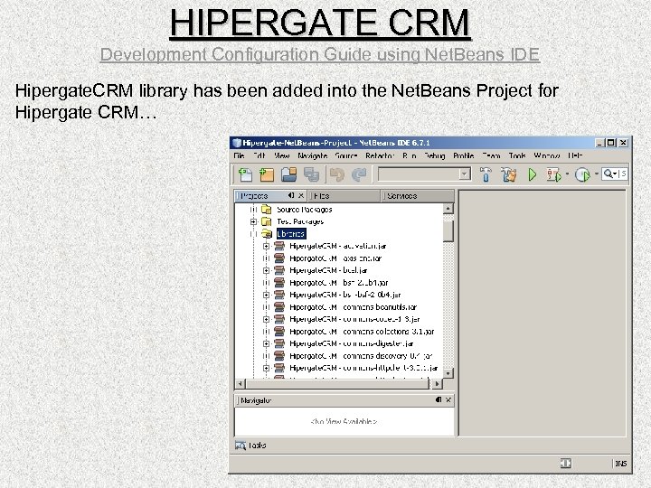Click the NetBeans cube icon in title bar
Image resolution: width=651 pixels, height=488 pixels.
pos(237,143)
